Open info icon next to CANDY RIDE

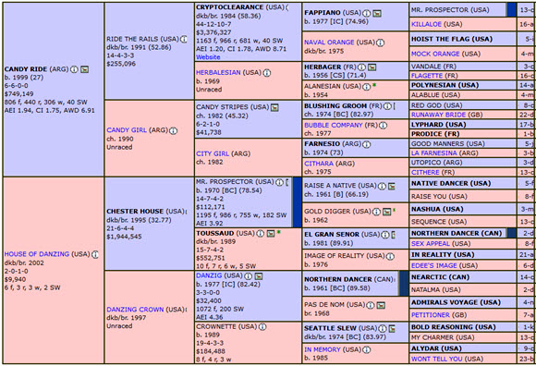click(74, 69)
